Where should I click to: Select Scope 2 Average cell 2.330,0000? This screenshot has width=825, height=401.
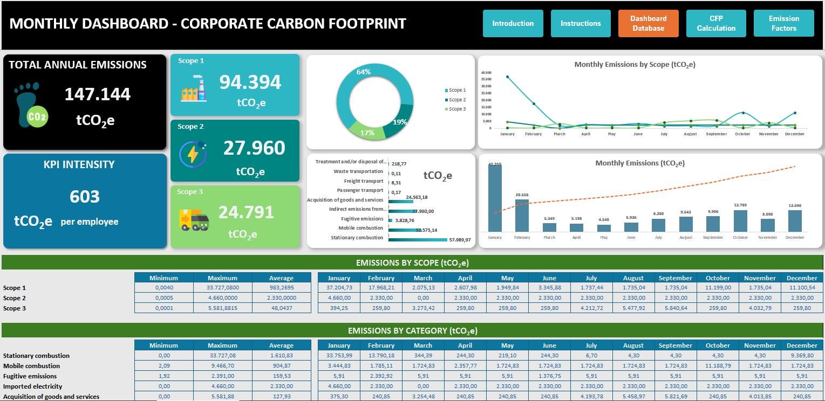click(x=282, y=298)
